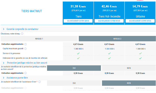Click the TIERS MATMUT heading
This screenshot has height=93, width=156.
(x=32, y=11)
